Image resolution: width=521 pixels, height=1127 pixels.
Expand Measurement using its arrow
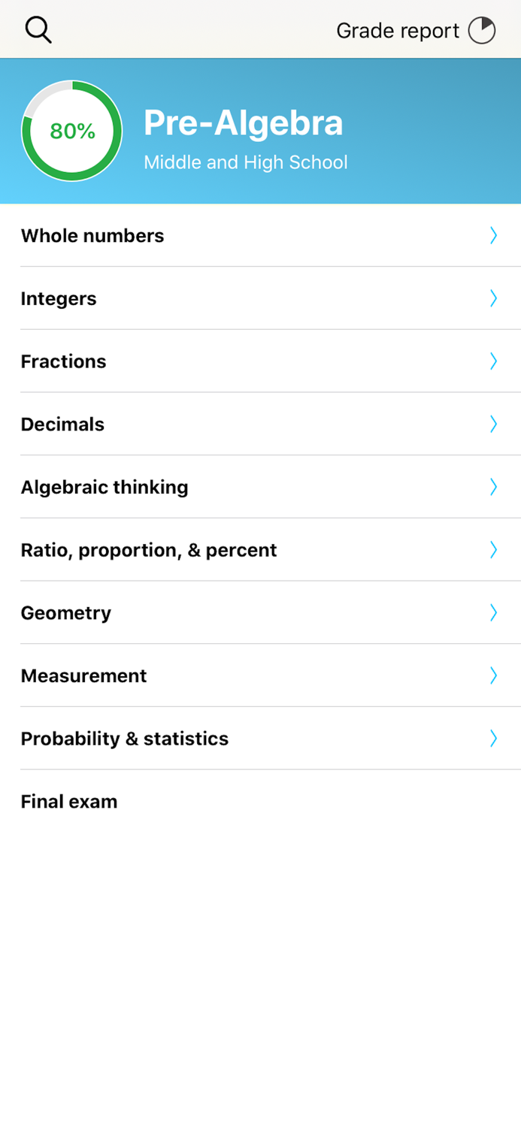[x=494, y=675]
